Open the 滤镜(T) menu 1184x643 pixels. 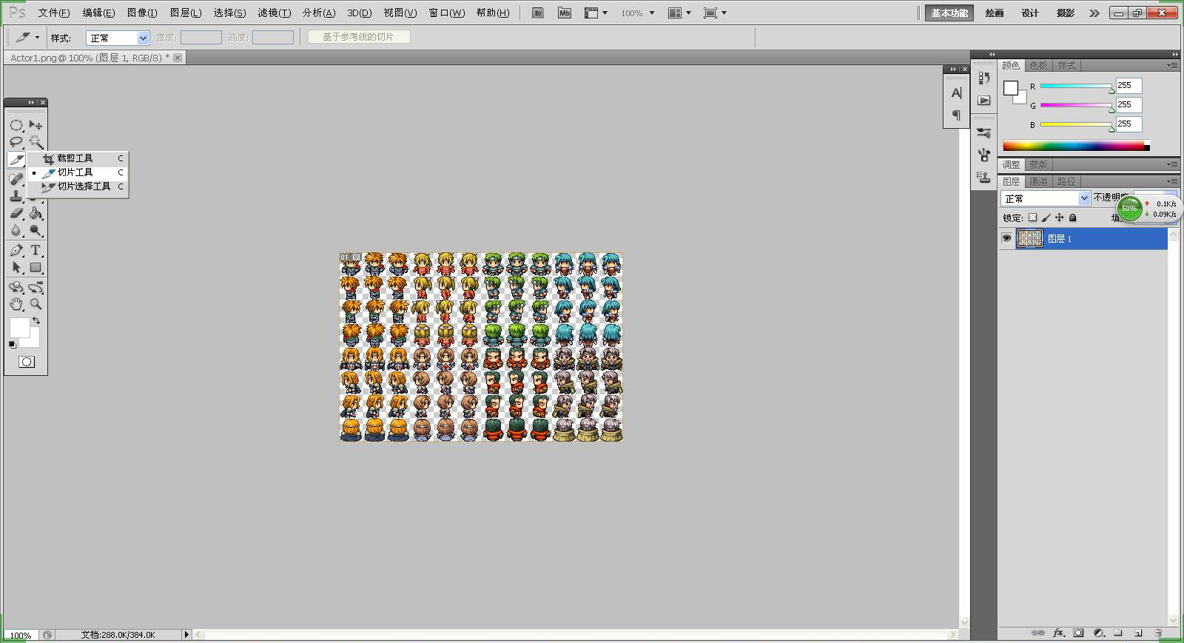click(274, 13)
